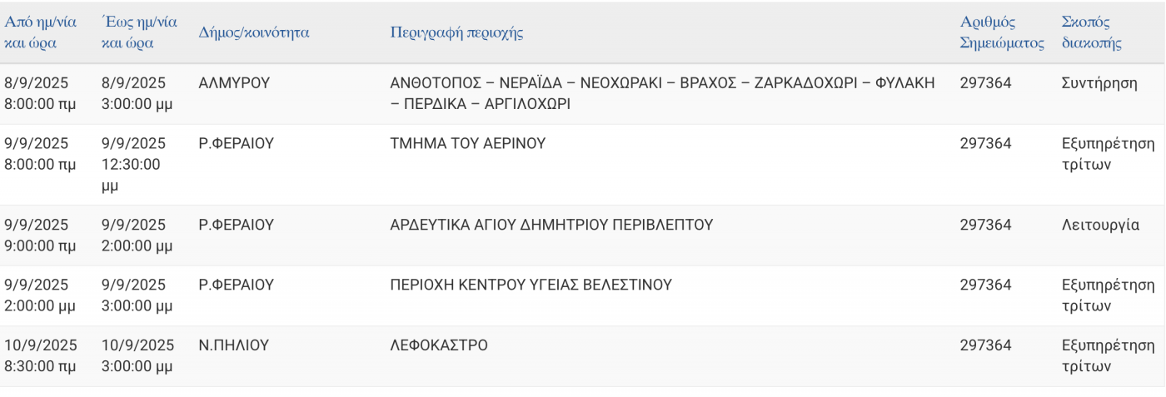Select the 'Περιγραφή περιοχής' header

click(456, 32)
